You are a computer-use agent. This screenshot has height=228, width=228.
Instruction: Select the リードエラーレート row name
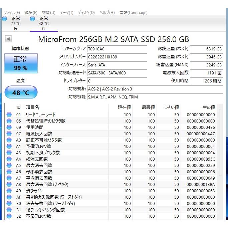41,115
